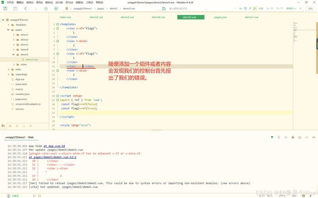Open uni.promisify.adaptor.js in the tree
Image resolution: width=318 pixels, height=198 pixels.
click(28, 104)
